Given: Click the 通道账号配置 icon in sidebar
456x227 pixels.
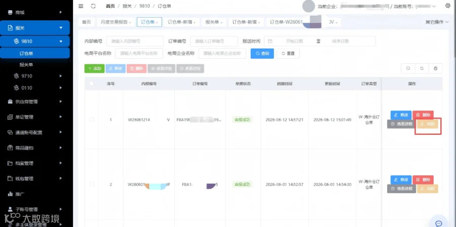Looking at the screenshot, I should click(x=11, y=132).
